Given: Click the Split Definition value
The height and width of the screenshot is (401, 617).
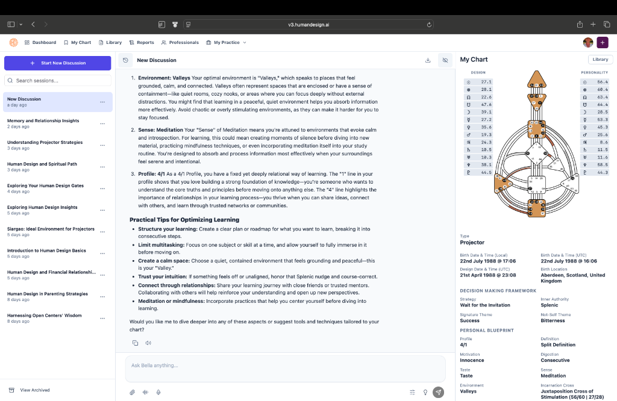Looking at the screenshot, I should point(558,345).
